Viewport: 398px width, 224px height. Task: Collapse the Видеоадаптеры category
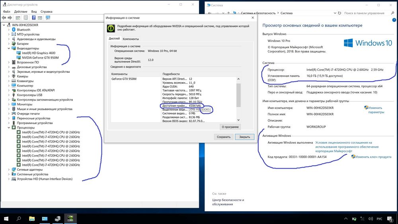9,48
